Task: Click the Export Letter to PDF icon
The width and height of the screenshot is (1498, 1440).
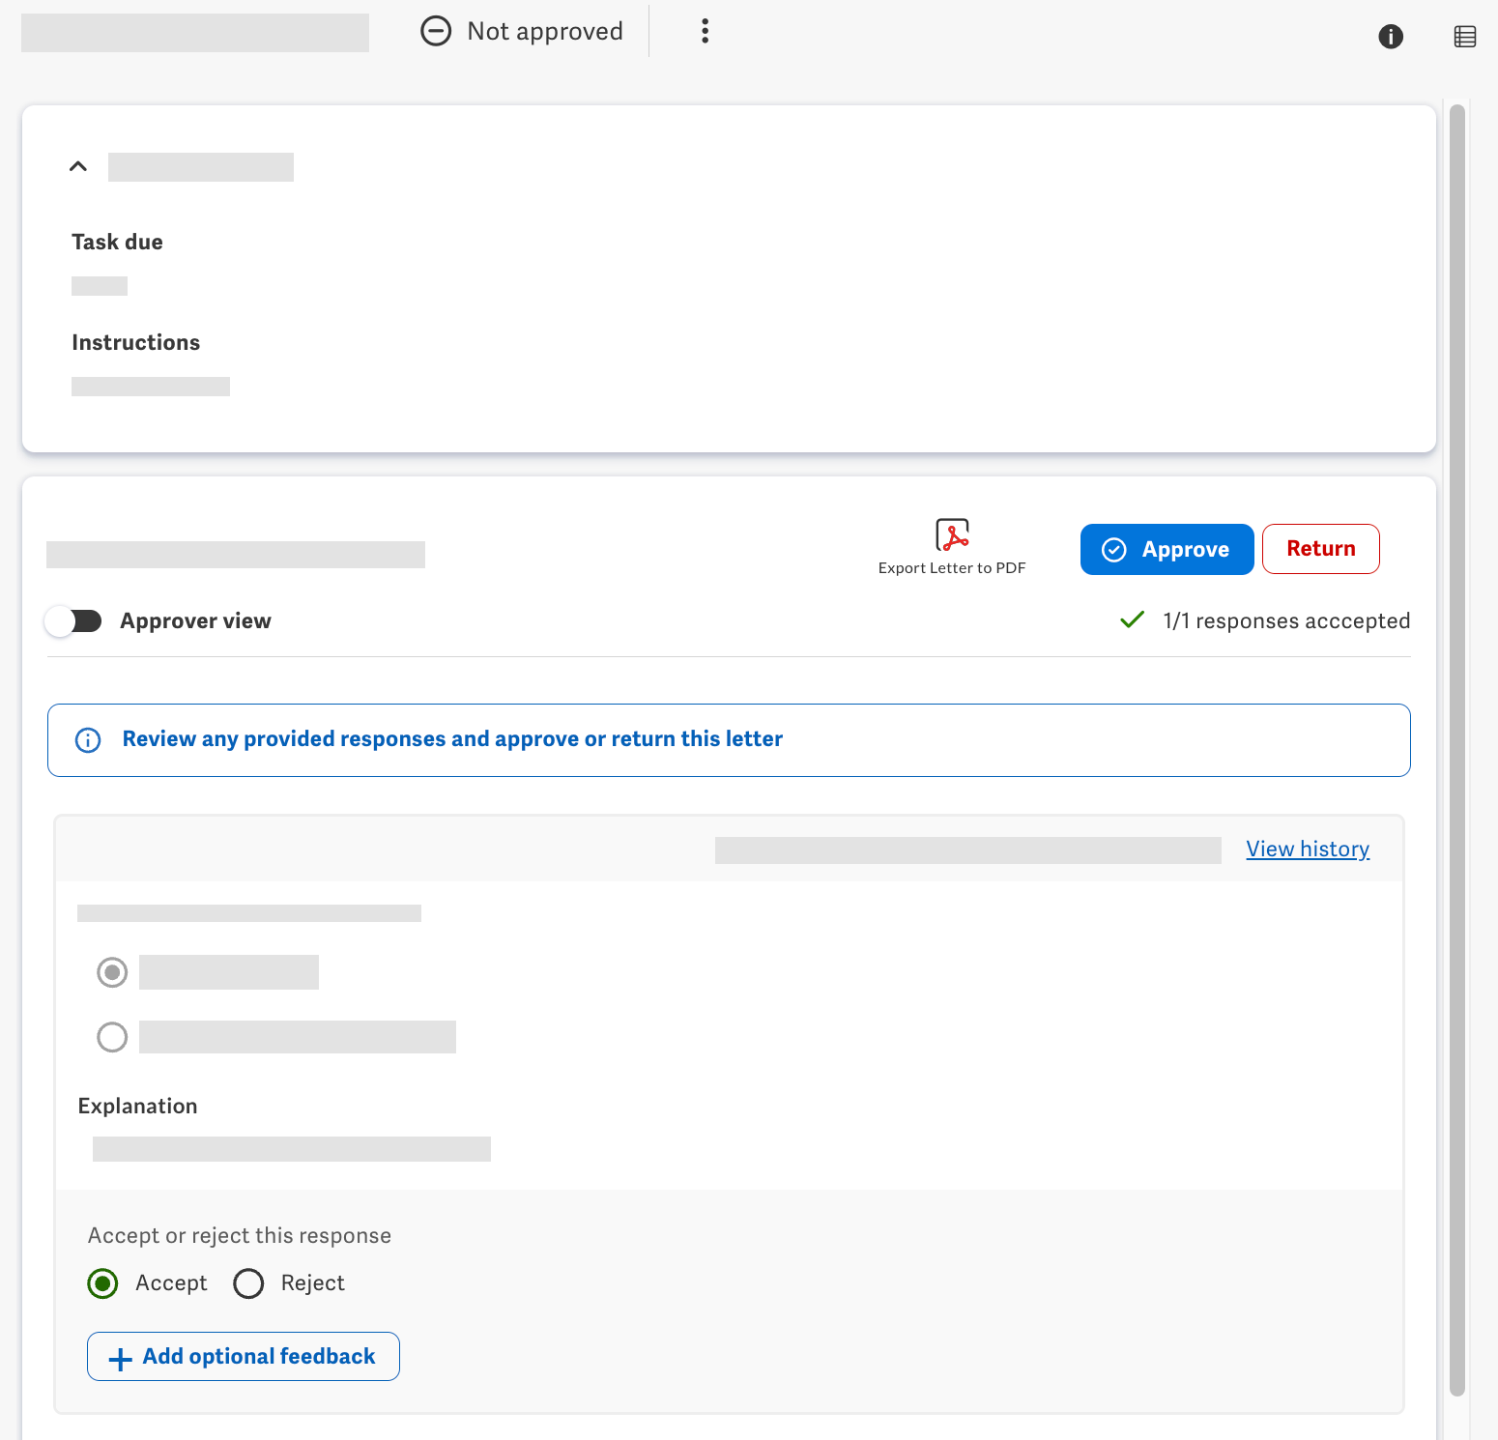Action: (951, 534)
